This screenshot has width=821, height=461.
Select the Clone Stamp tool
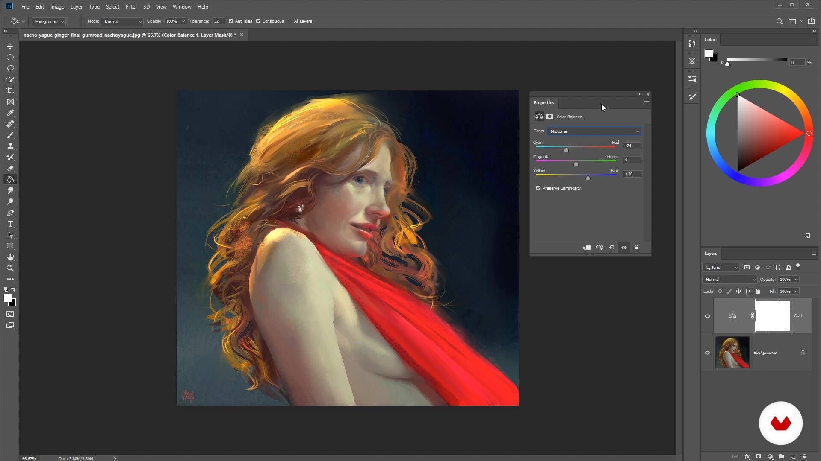pyautogui.click(x=10, y=146)
